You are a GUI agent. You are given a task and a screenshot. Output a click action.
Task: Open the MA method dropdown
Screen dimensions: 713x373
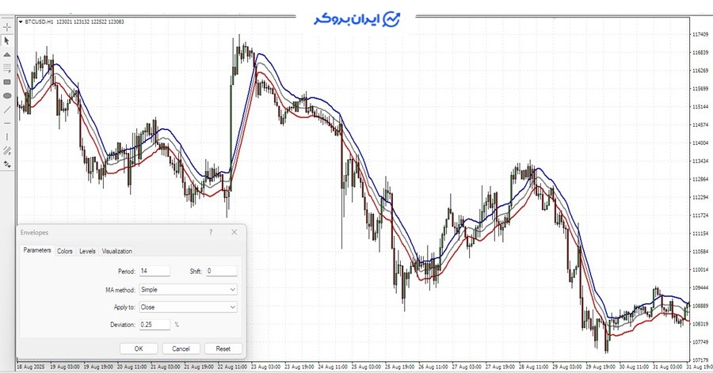tap(188, 290)
